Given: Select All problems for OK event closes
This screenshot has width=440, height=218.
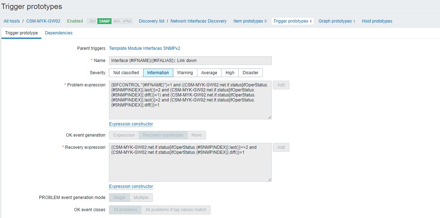Looking at the screenshot, I should point(125,210).
